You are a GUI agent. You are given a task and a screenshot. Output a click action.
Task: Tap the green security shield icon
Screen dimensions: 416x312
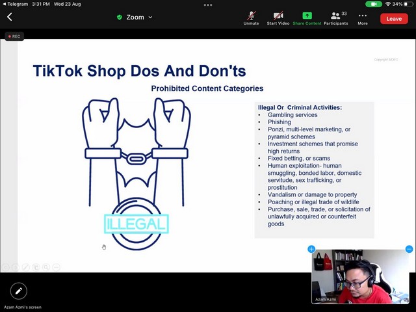pyautogui.click(x=119, y=18)
